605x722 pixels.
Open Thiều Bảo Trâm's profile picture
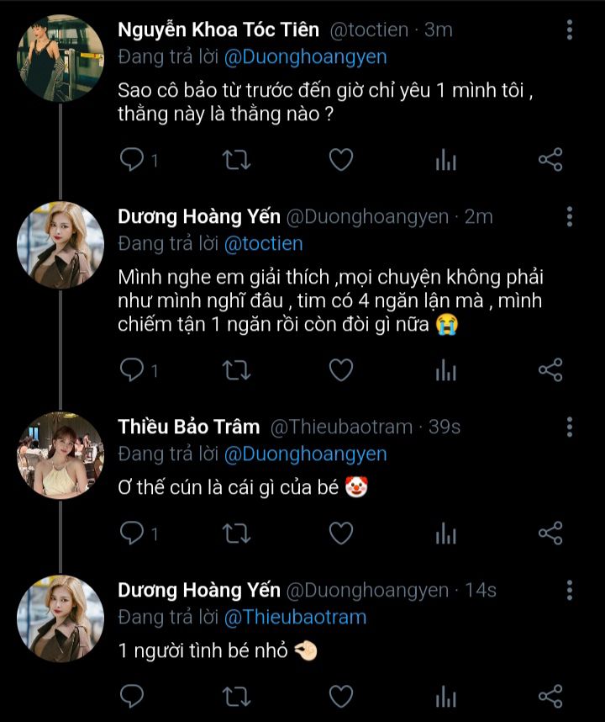coord(60,456)
